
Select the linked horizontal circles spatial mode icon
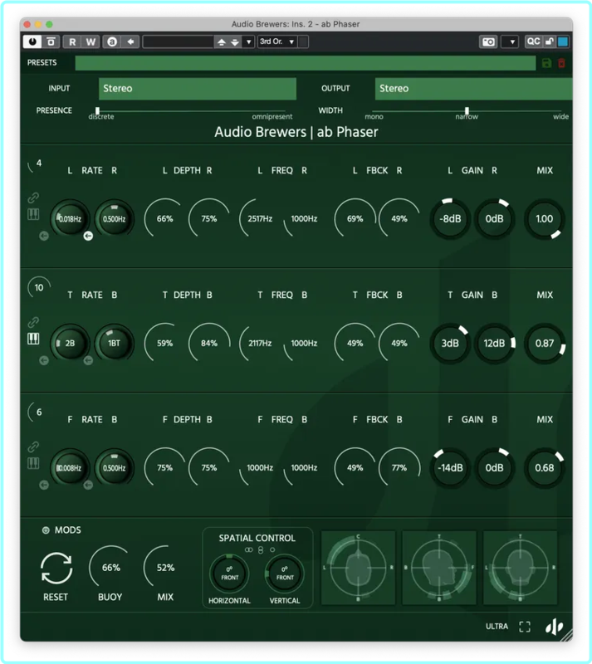point(249,549)
